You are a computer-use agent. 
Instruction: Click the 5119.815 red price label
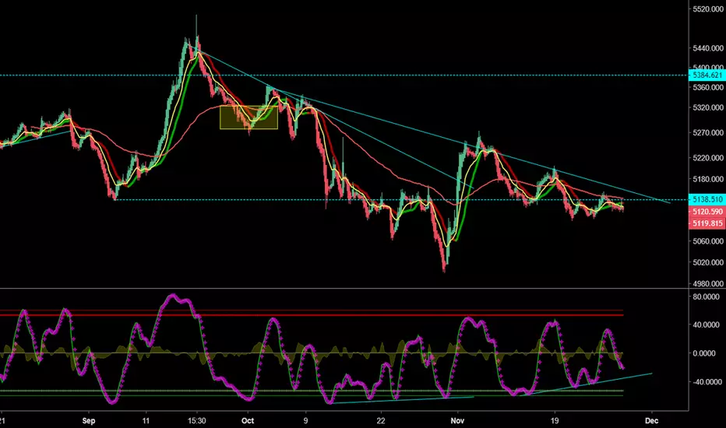(707, 223)
